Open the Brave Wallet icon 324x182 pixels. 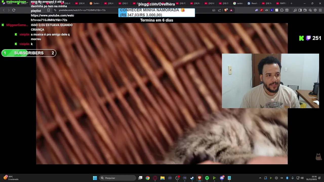pyautogui.click(x=305, y=10)
